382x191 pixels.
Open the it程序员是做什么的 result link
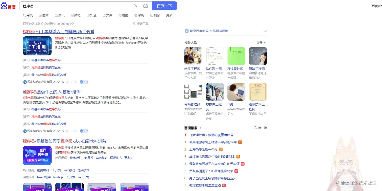[x=52, y=92]
